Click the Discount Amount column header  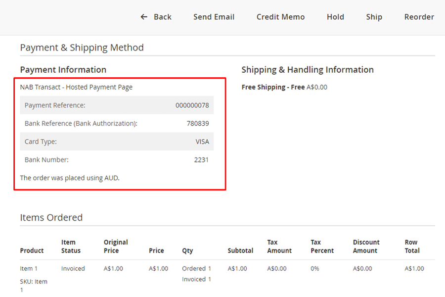pos(366,247)
